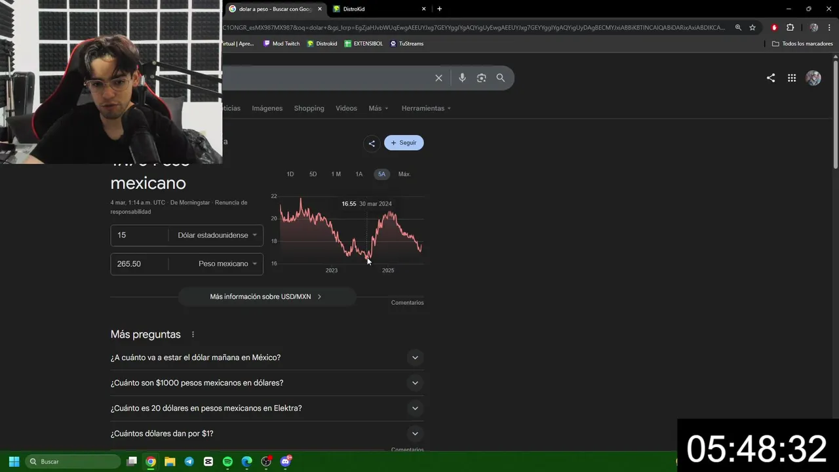
Task: Clear the Google search box with X
Action: 439,78
